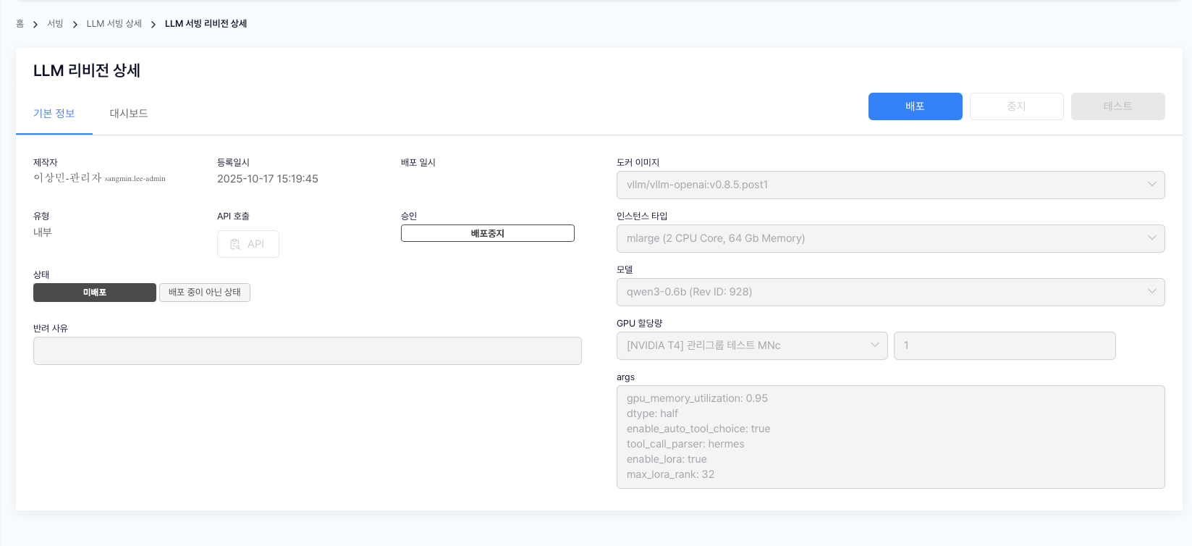This screenshot has width=1192, height=546.
Task: Open LLM 서빙 상세 breadcrumb link
Action: [x=114, y=24]
